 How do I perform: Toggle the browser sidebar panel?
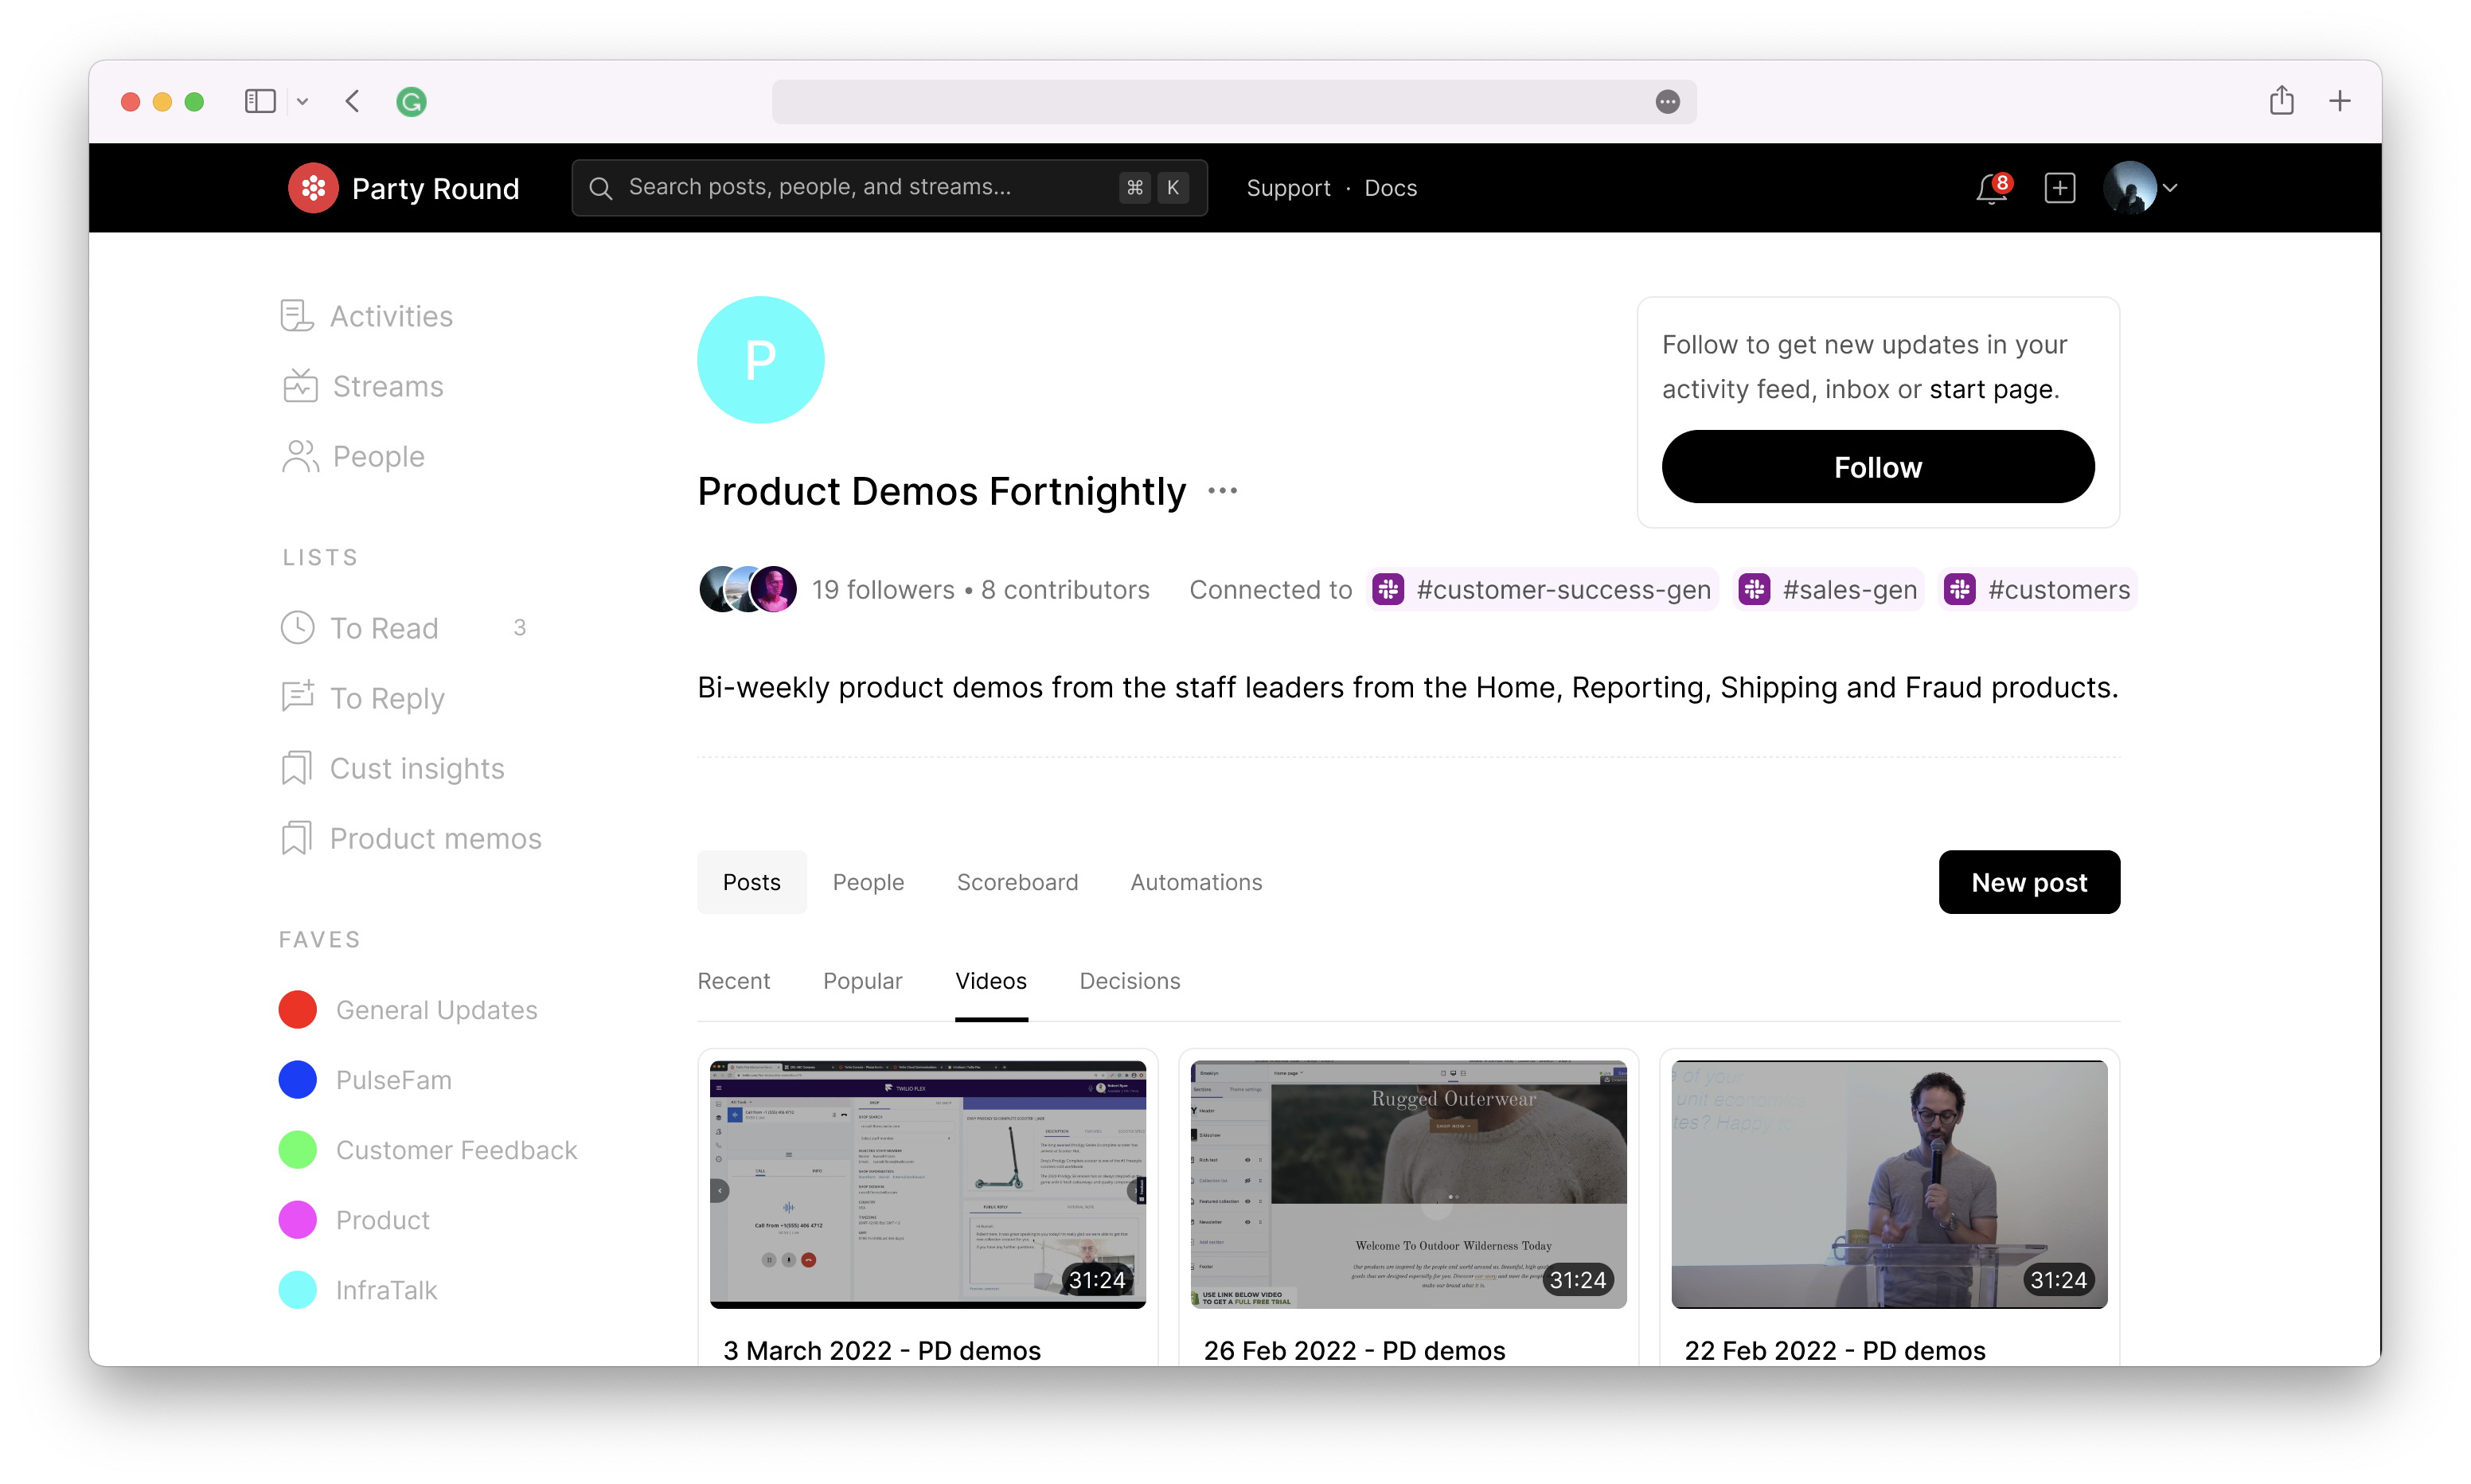tap(260, 101)
